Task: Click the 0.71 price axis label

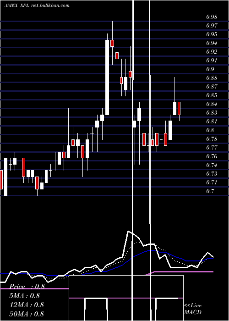Action: click(x=212, y=182)
